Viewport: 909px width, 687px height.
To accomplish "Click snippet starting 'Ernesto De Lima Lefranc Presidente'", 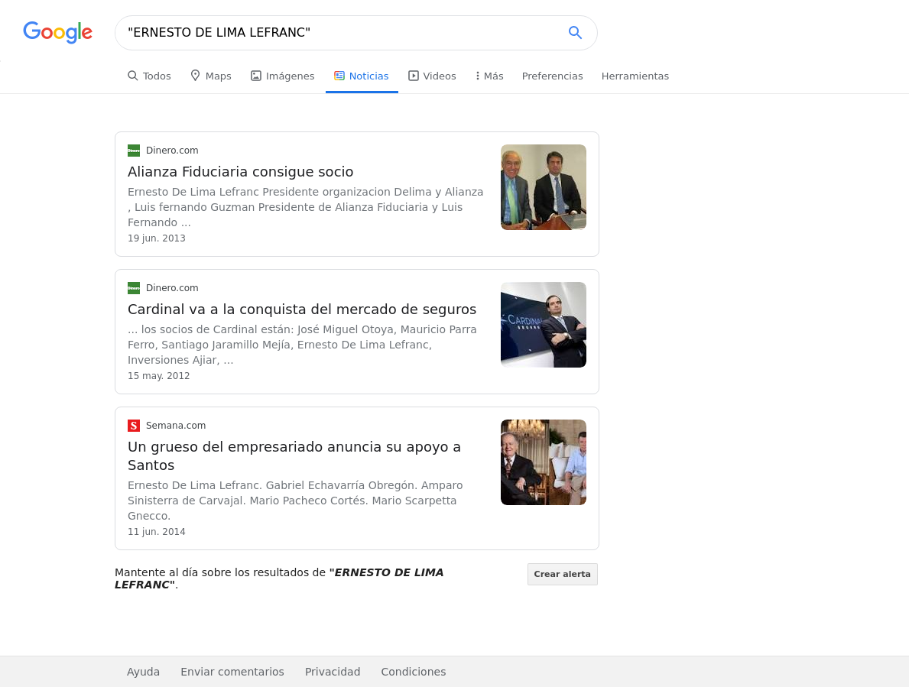I will pos(306,207).
